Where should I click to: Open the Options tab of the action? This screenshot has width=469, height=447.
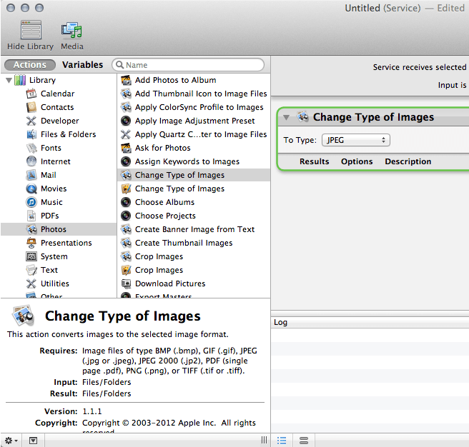pyautogui.click(x=357, y=161)
